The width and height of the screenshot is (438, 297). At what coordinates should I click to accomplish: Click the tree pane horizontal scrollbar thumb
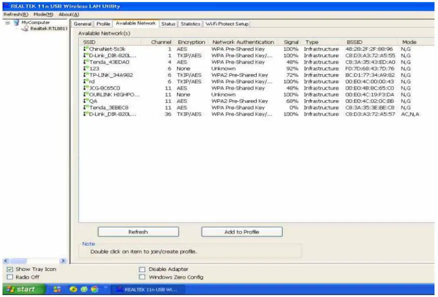pyautogui.click(x=18, y=261)
